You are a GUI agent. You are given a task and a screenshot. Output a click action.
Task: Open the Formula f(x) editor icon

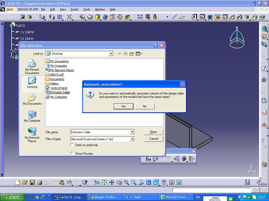(148, 159)
